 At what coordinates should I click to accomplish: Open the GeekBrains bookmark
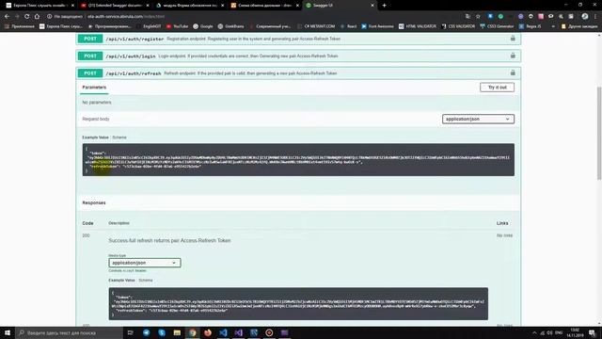[230, 26]
